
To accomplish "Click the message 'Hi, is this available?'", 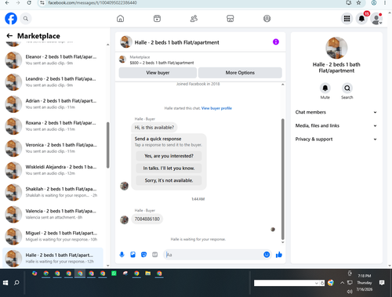I will (154, 128).
